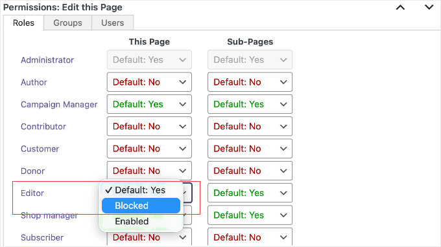This screenshot has width=441, height=247.
Task: Switch to the Groups tab
Action: 68,23
